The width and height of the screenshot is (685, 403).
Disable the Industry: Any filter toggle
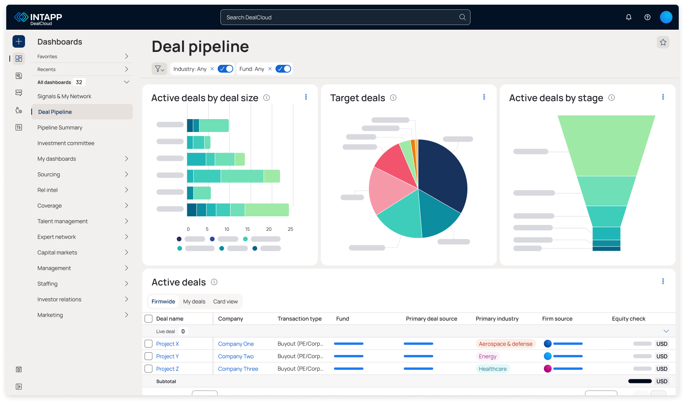coord(225,68)
